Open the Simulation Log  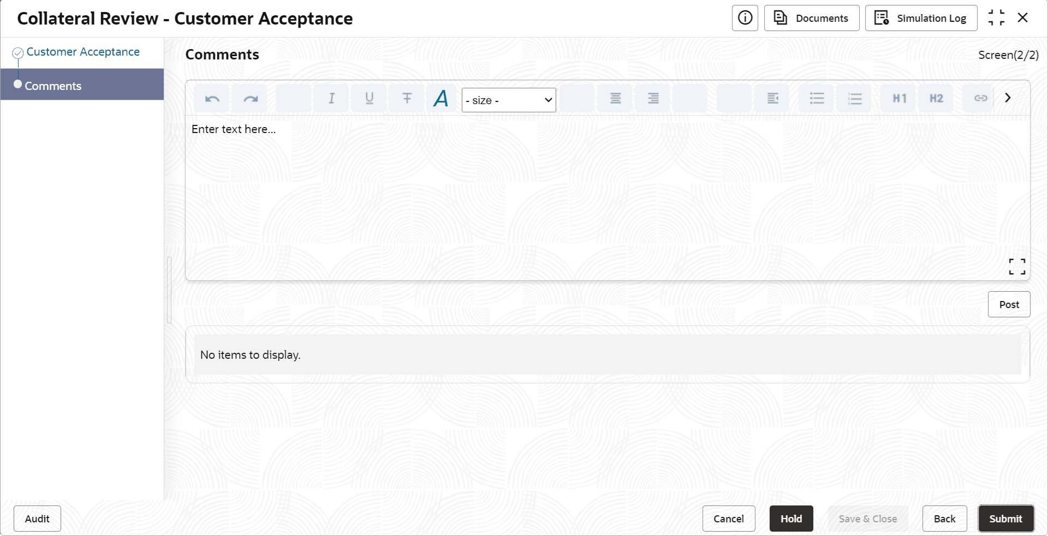(x=921, y=18)
